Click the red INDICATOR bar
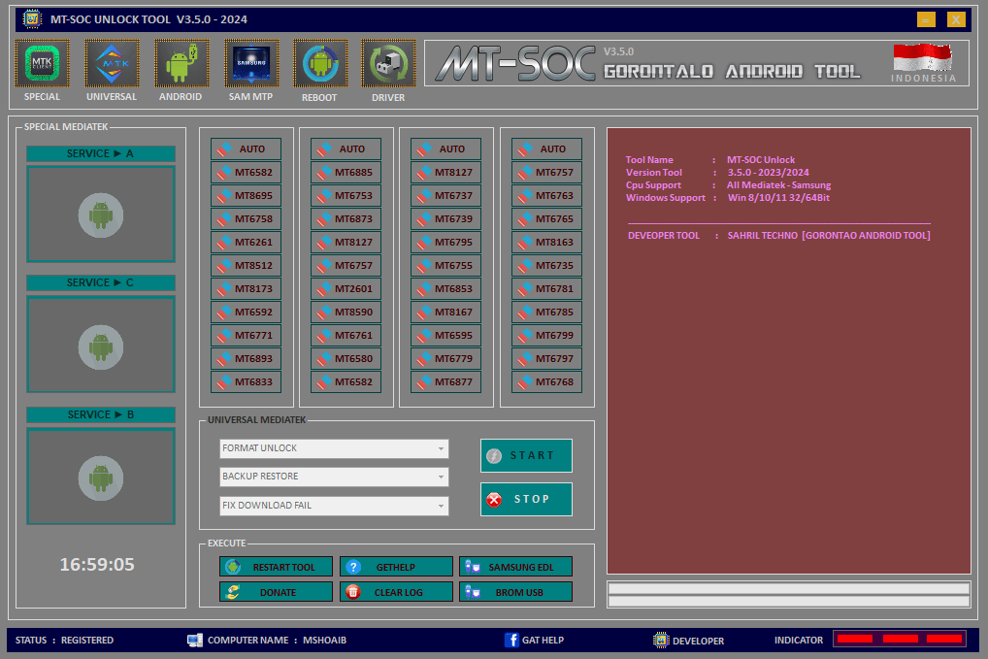988x659 pixels. [898, 639]
